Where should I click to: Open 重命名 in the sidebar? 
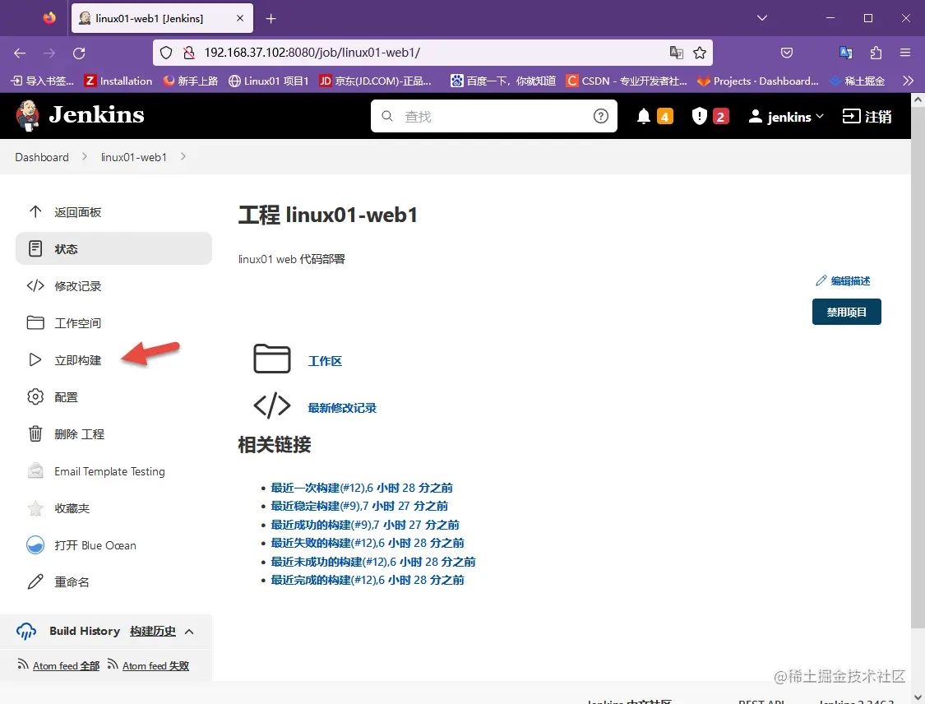pyautogui.click(x=72, y=582)
